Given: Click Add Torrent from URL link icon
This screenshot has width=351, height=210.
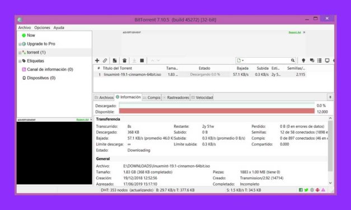Looking at the screenshot, I should pos(105,60).
